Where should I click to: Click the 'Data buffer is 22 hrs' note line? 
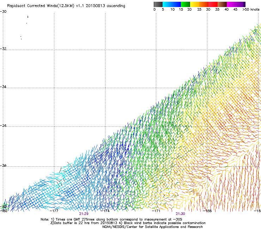pyautogui.click(x=128, y=223)
